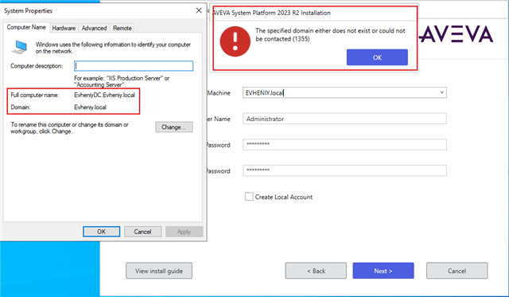509x297 pixels.
Task: Click the red error exclamation icon
Action: pyautogui.click(x=235, y=41)
